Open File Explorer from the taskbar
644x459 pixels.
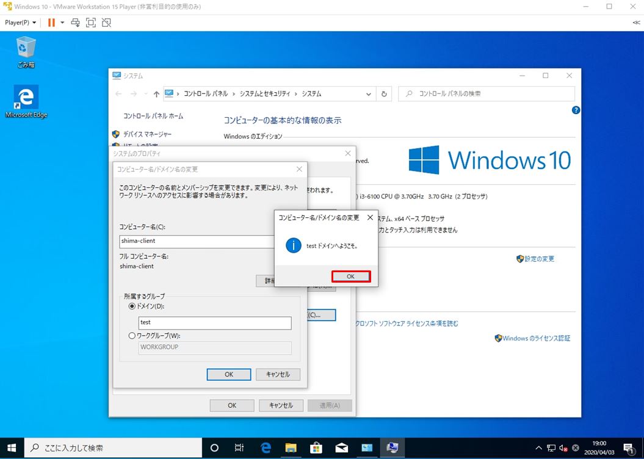pyautogui.click(x=291, y=448)
